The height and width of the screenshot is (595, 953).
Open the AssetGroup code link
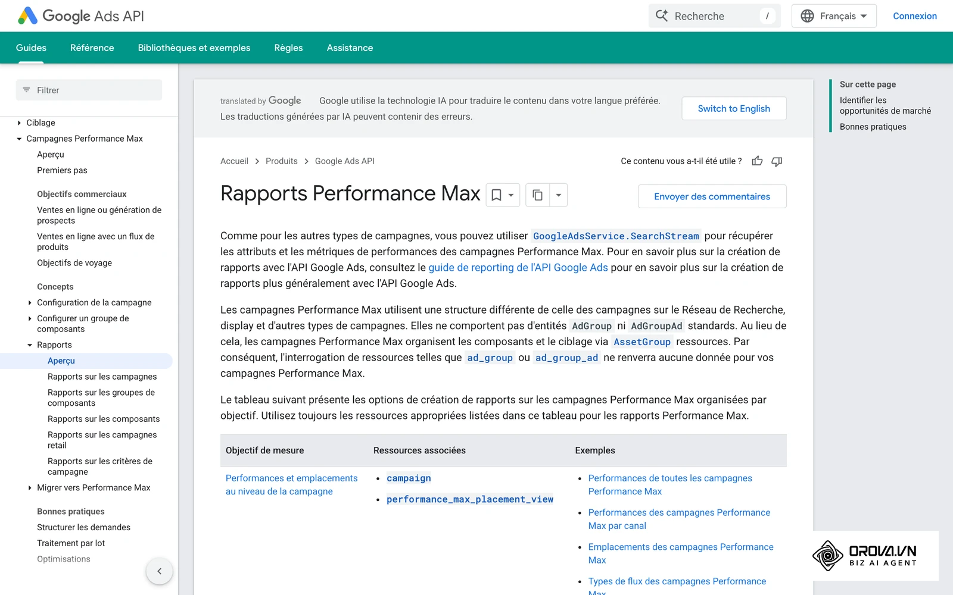click(x=642, y=342)
